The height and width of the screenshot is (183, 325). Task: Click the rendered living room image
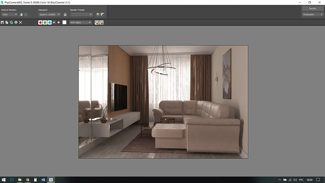click(163, 102)
